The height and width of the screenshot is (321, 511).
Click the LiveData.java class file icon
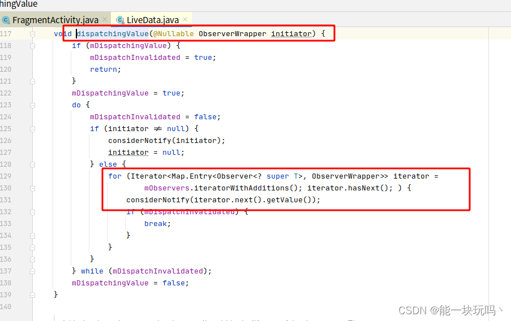[x=120, y=20]
